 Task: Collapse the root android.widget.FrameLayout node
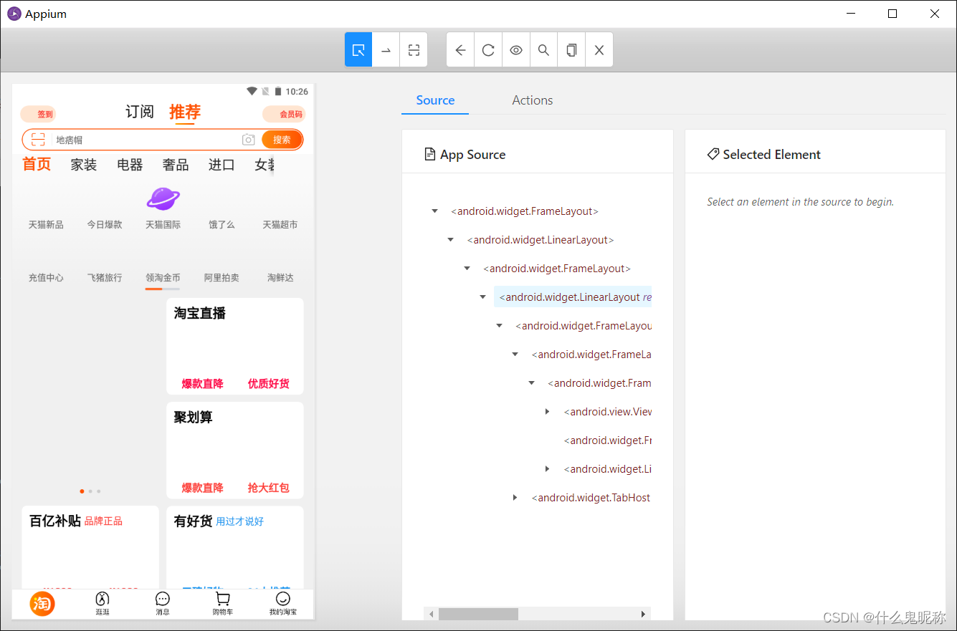(x=434, y=211)
